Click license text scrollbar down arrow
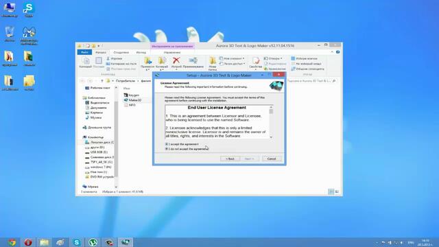This screenshot has height=247, width=439. click(x=271, y=137)
